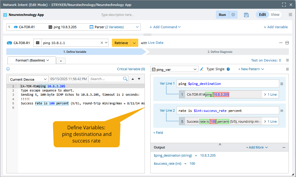The height and width of the screenshot is (177, 296).
Task: Open the Critical Variable (0) link
Action: point(131,69)
